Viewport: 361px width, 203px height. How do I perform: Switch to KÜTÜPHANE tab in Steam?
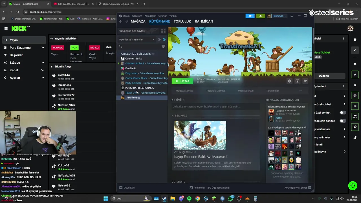(159, 21)
